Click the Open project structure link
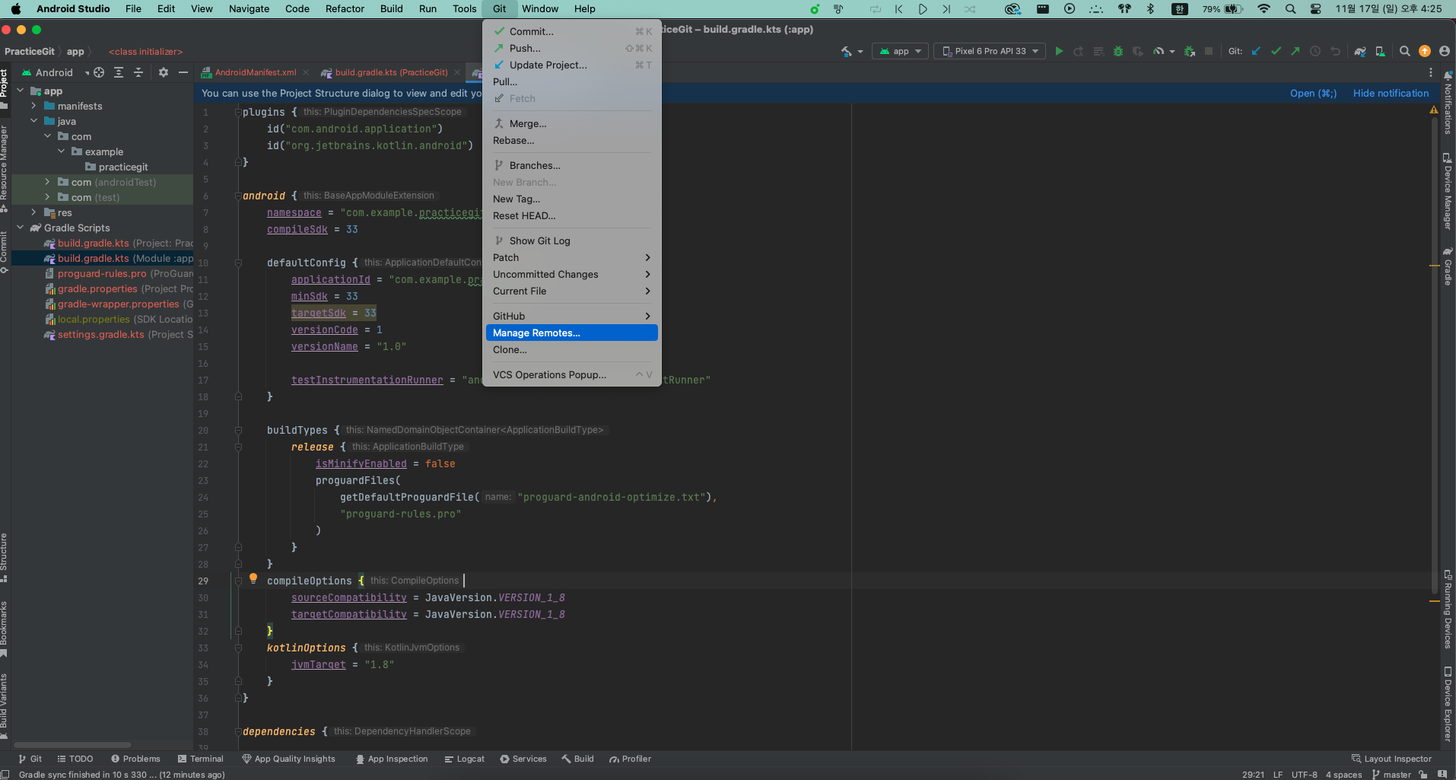The width and height of the screenshot is (1456, 780). [1313, 93]
